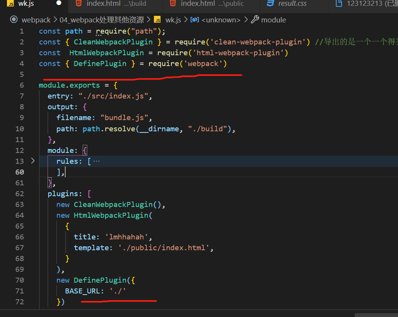398x317 pixels.
Task: Click 'html-webpack-plugin' string on line 3
Action: click(238, 53)
